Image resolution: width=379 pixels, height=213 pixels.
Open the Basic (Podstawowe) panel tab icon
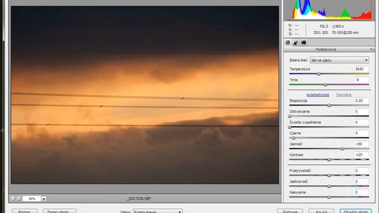(x=288, y=42)
